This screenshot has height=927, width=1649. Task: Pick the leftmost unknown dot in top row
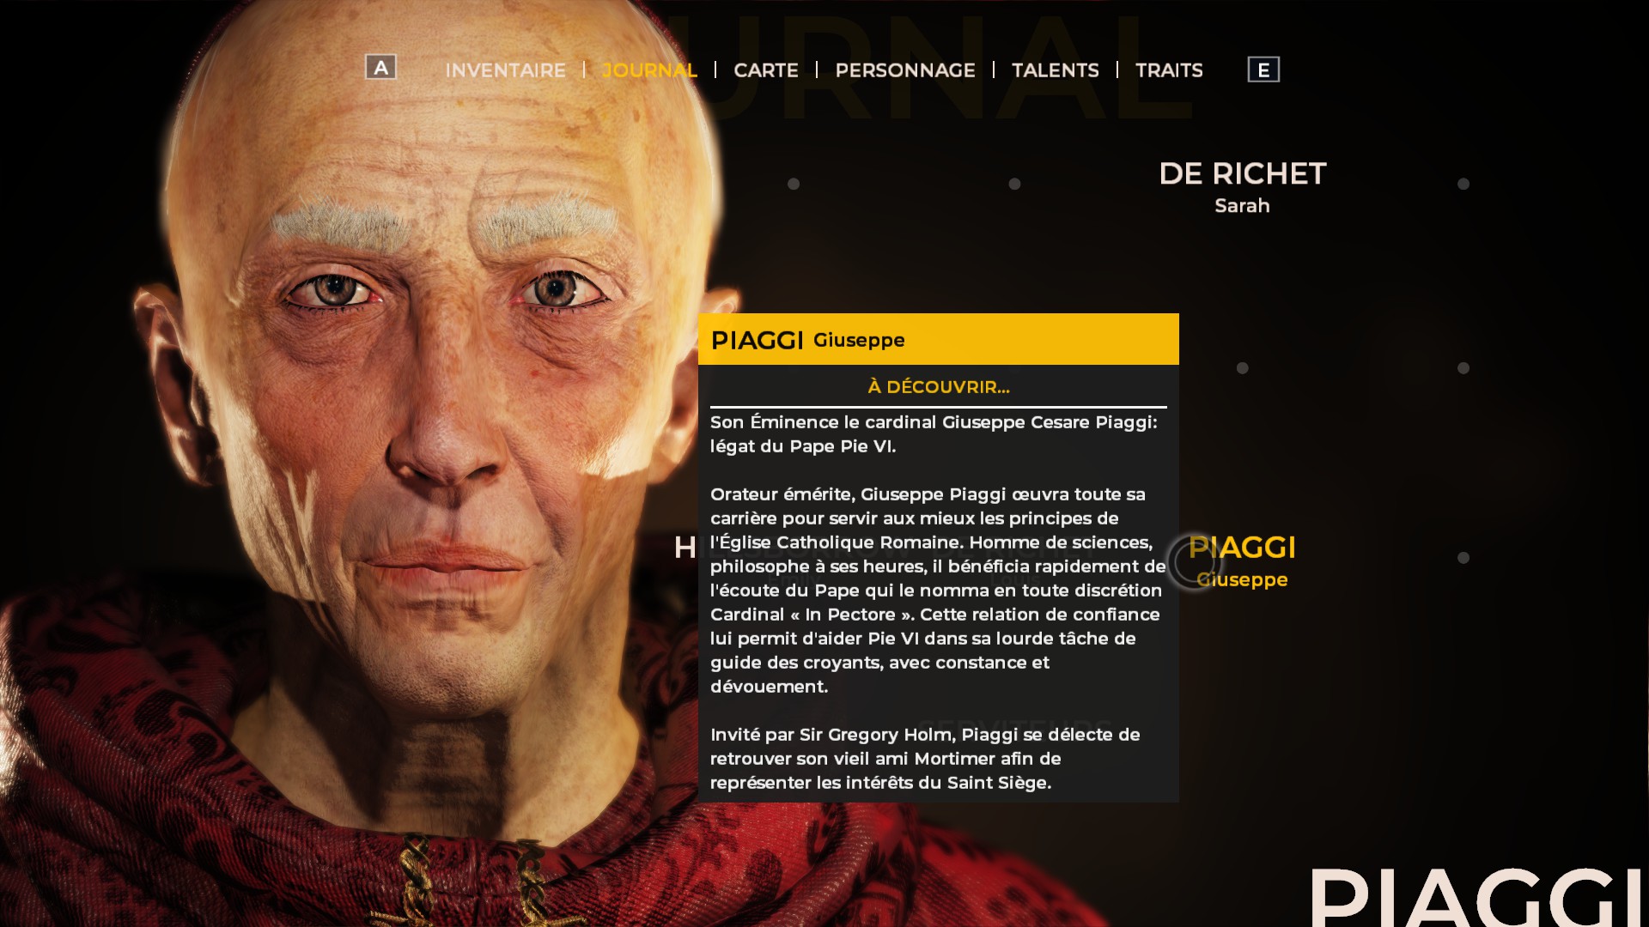[794, 184]
